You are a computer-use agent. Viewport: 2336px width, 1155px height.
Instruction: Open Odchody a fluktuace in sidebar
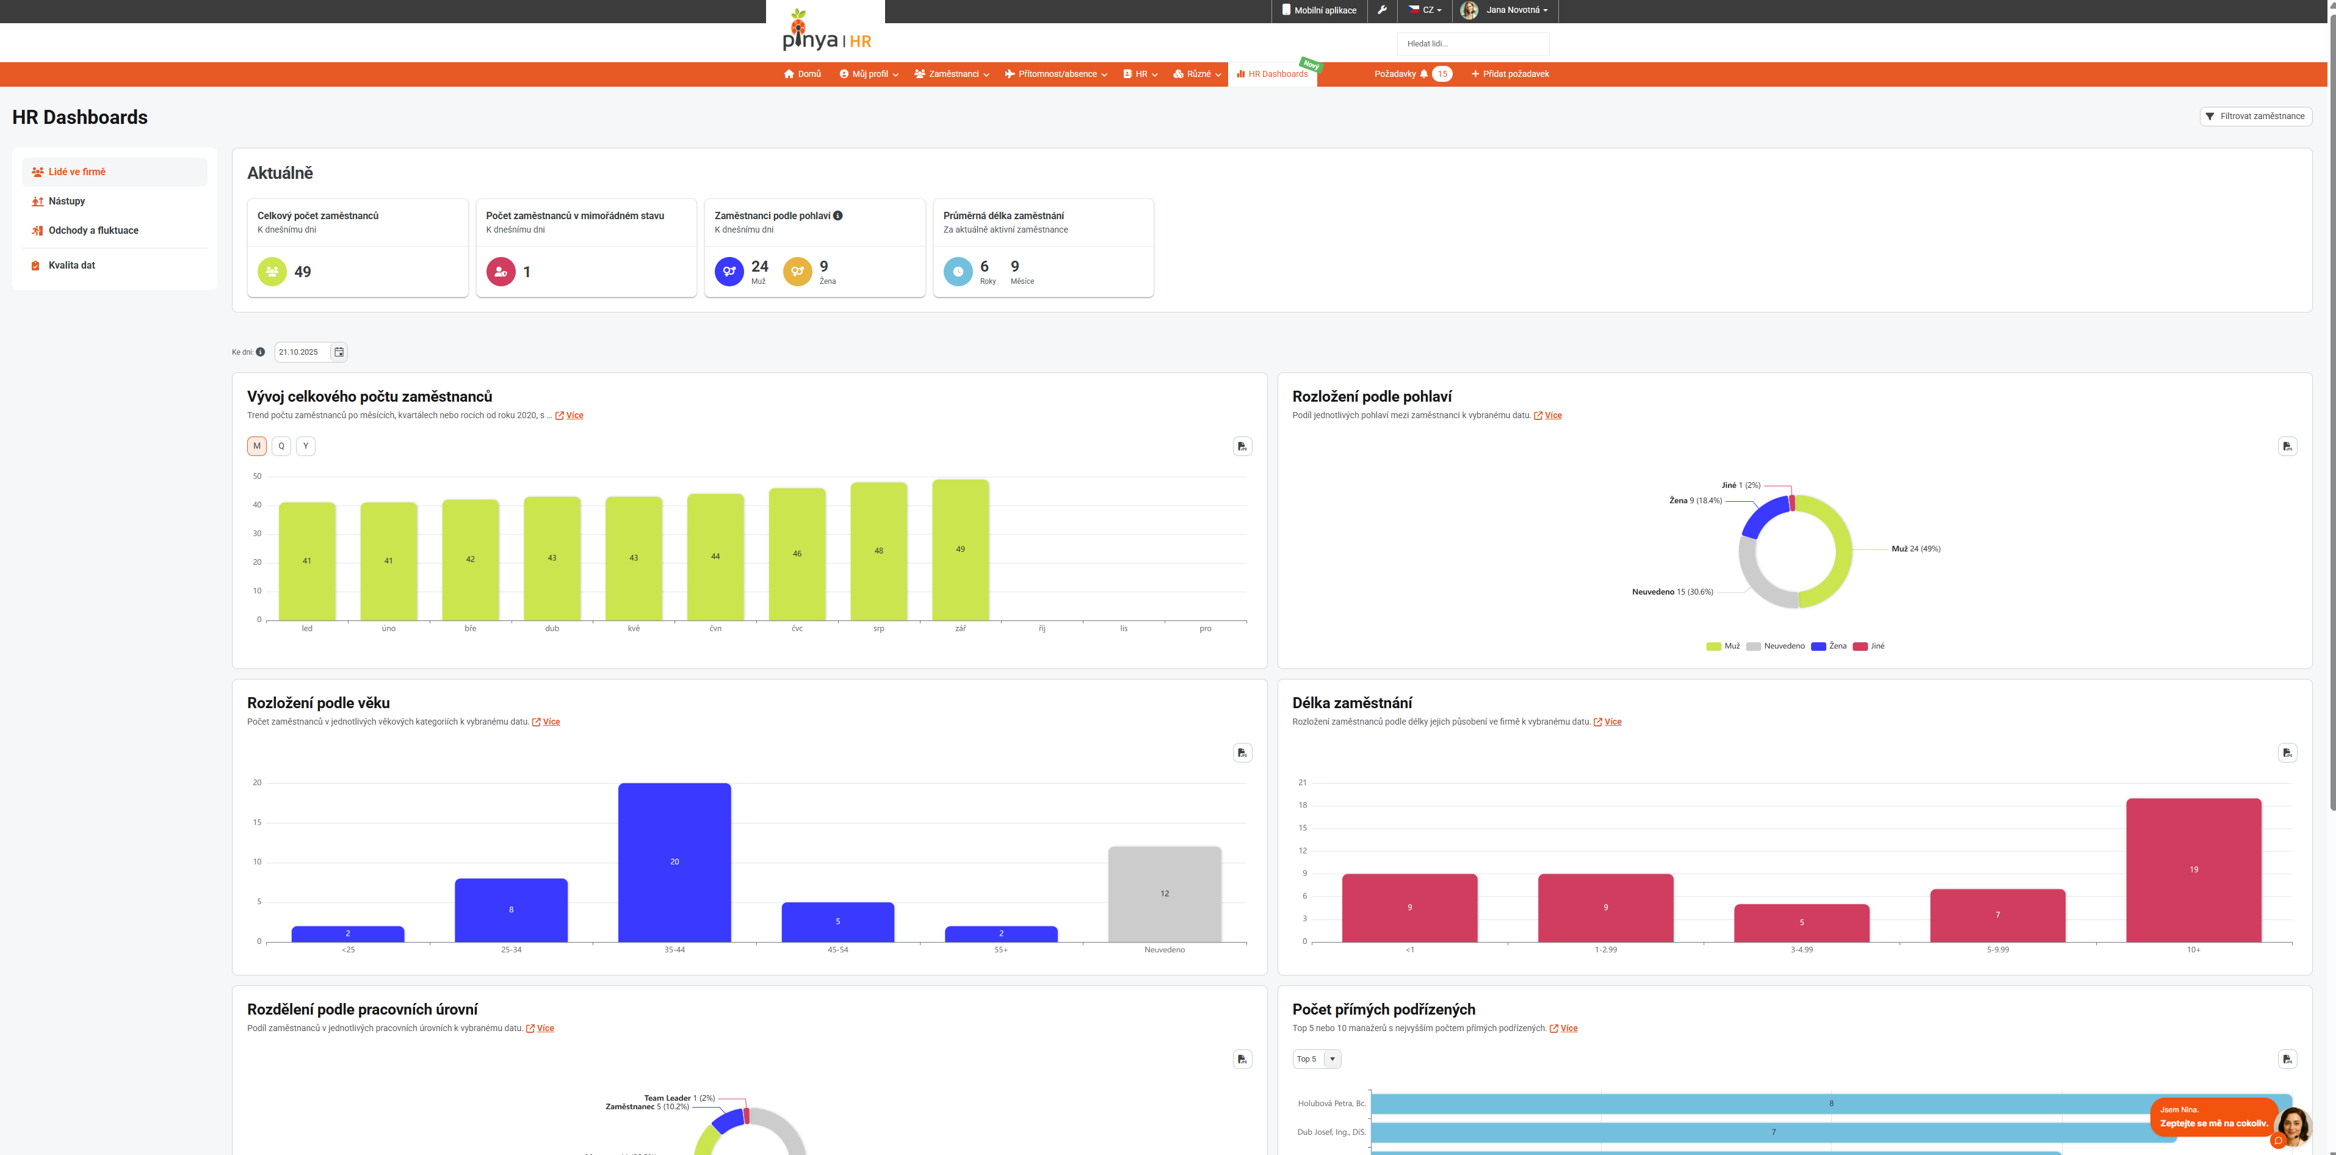pyautogui.click(x=114, y=230)
